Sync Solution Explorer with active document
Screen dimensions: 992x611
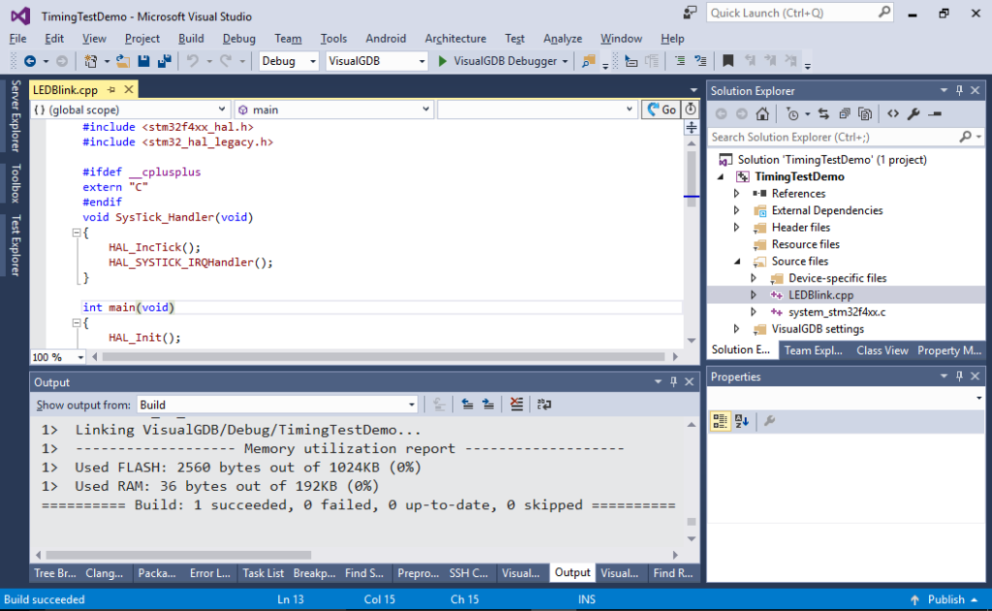tap(824, 114)
